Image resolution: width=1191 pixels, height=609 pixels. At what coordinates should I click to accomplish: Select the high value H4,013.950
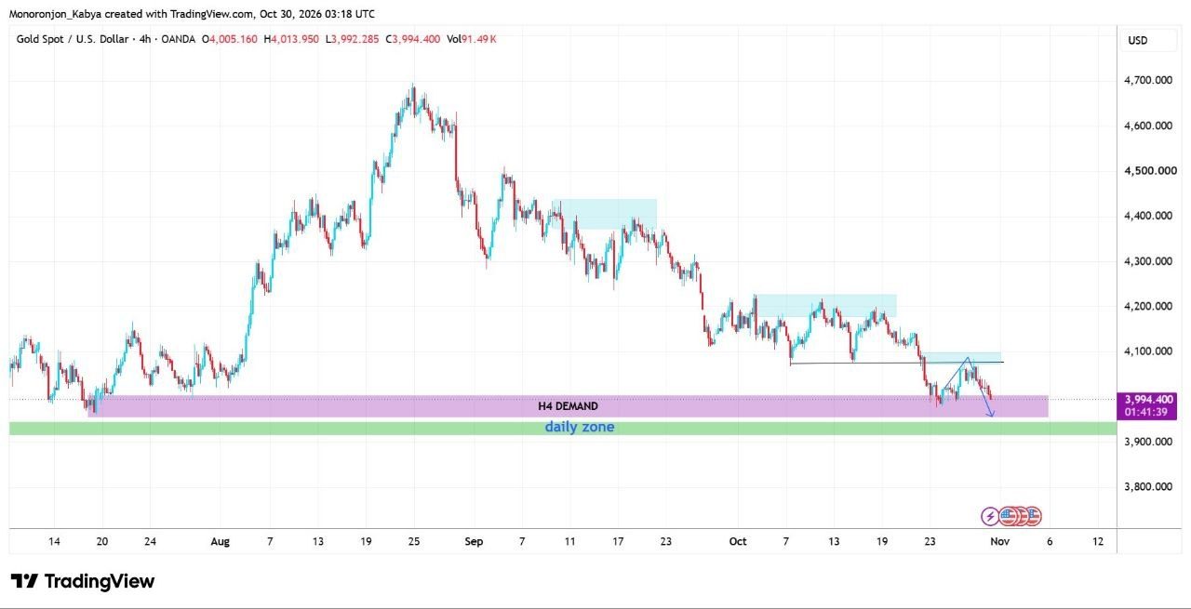click(x=292, y=39)
